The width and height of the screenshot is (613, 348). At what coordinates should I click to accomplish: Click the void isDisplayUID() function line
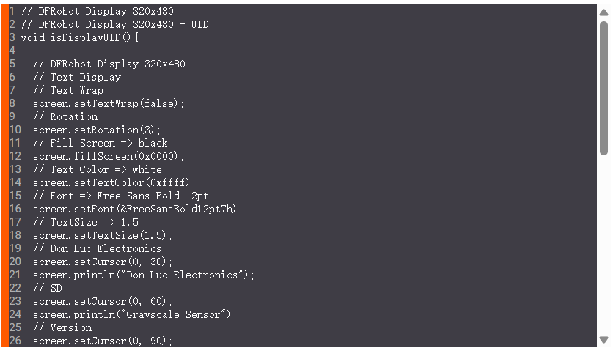click(x=80, y=37)
